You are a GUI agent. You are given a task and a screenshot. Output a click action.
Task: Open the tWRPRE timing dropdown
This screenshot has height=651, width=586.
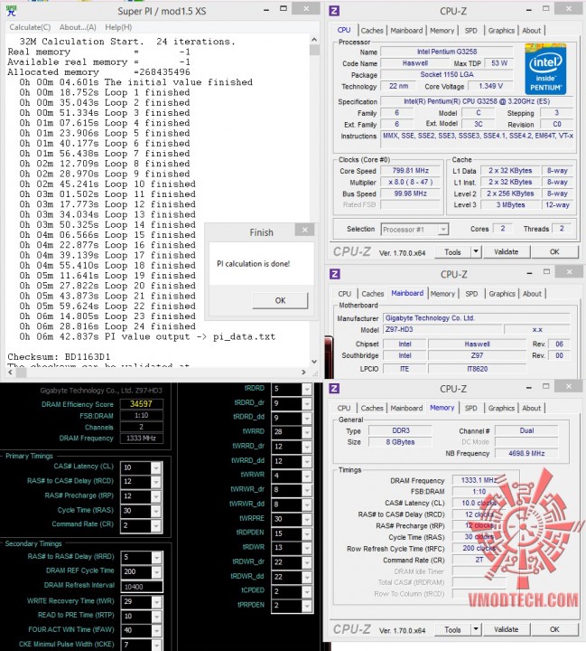(307, 519)
